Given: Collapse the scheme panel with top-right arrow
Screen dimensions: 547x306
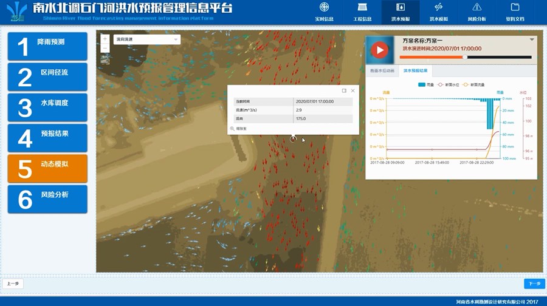Looking at the screenshot, I should tap(532, 39).
